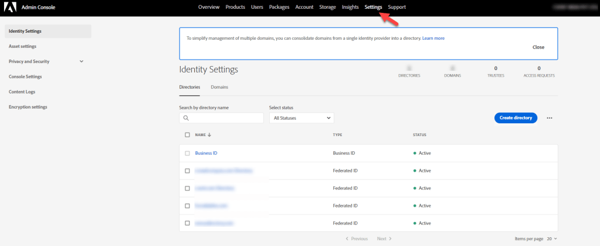Open the Insights top navigation item
The height and width of the screenshot is (246, 600).
[350, 7]
